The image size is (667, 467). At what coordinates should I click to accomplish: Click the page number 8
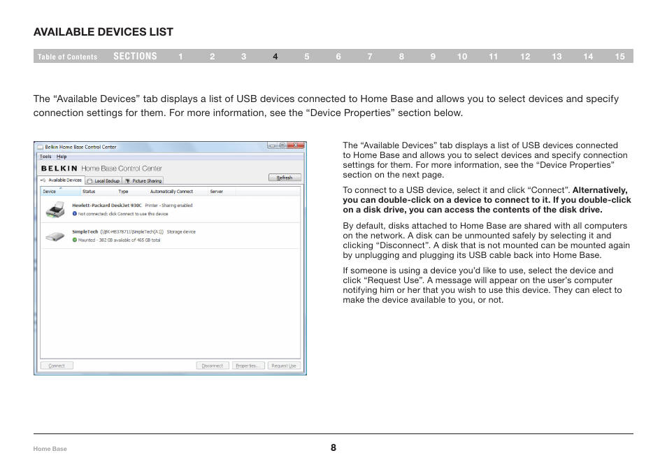tap(333, 447)
